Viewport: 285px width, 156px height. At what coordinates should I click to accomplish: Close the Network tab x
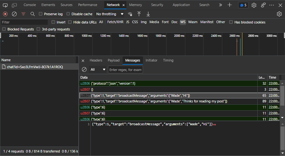point(124,5)
